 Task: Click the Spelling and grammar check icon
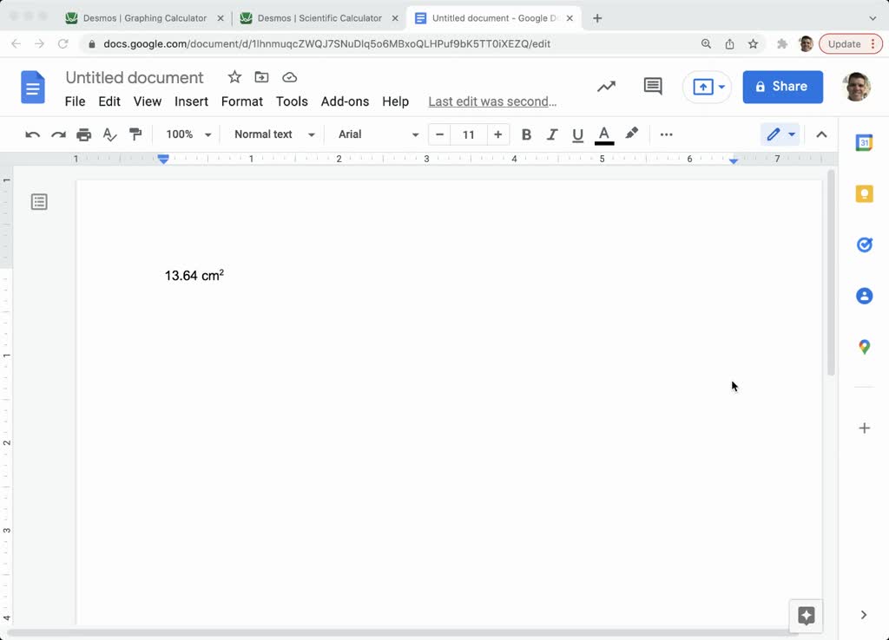[109, 134]
